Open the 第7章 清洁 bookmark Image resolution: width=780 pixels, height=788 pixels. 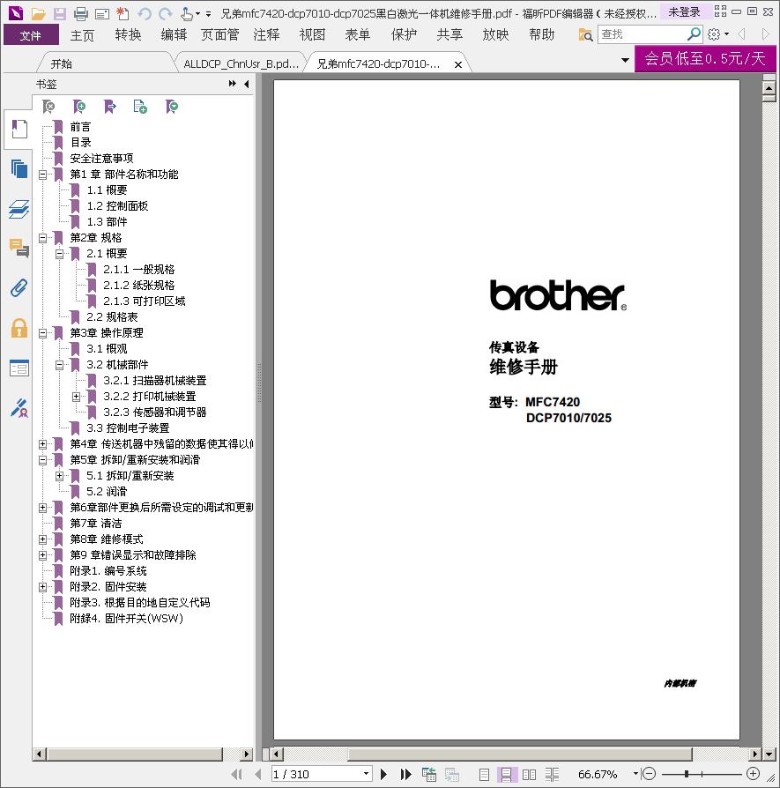pyautogui.click(x=96, y=524)
